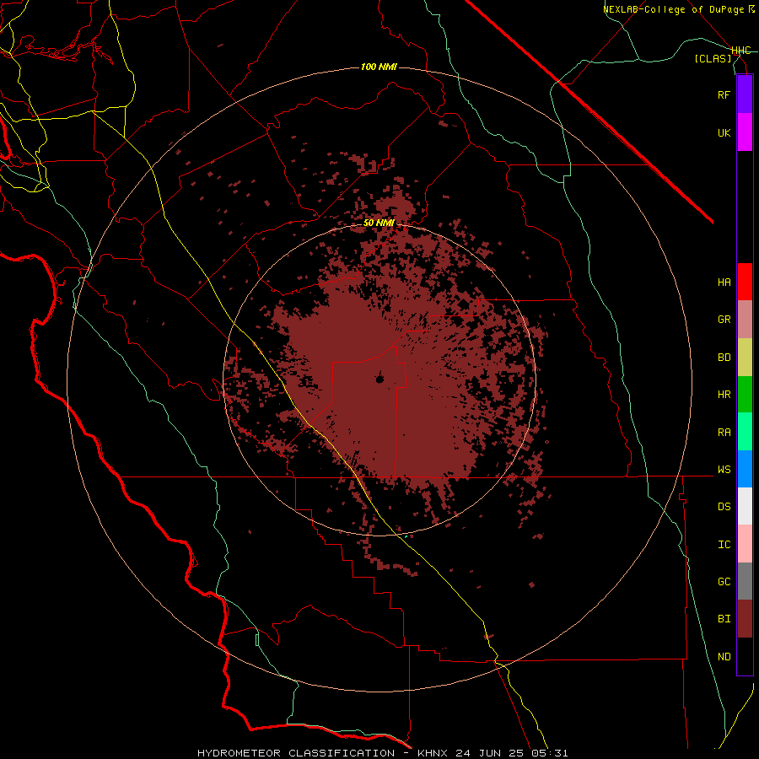Click the radar site center dot
Screen dimensions: 759x759
click(x=379, y=379)
